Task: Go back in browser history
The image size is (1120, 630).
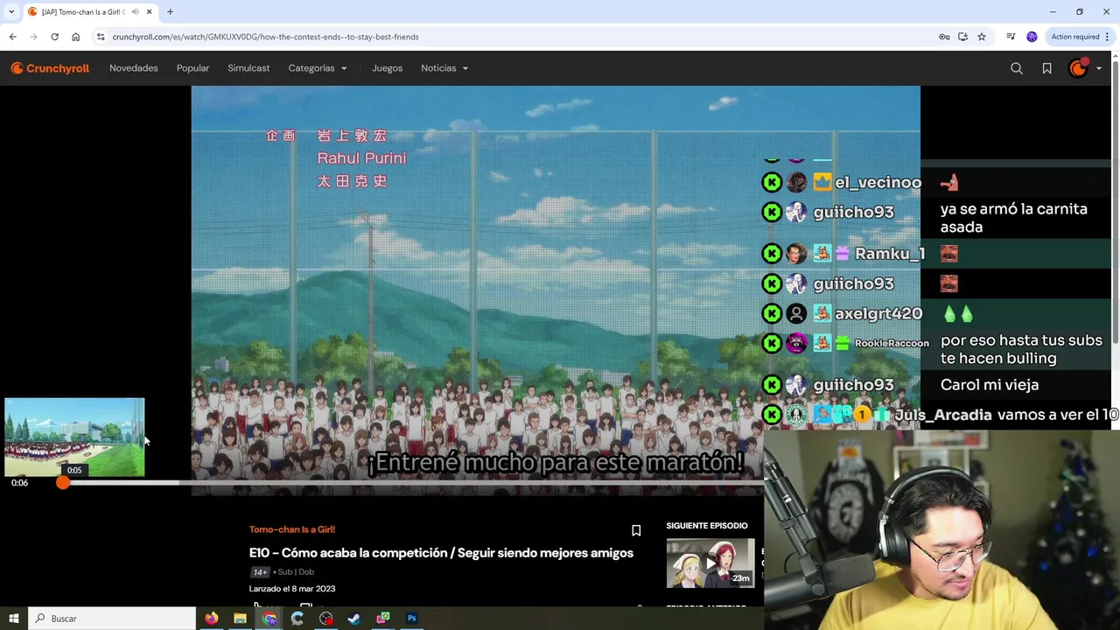Action: [x=12, y=37]
